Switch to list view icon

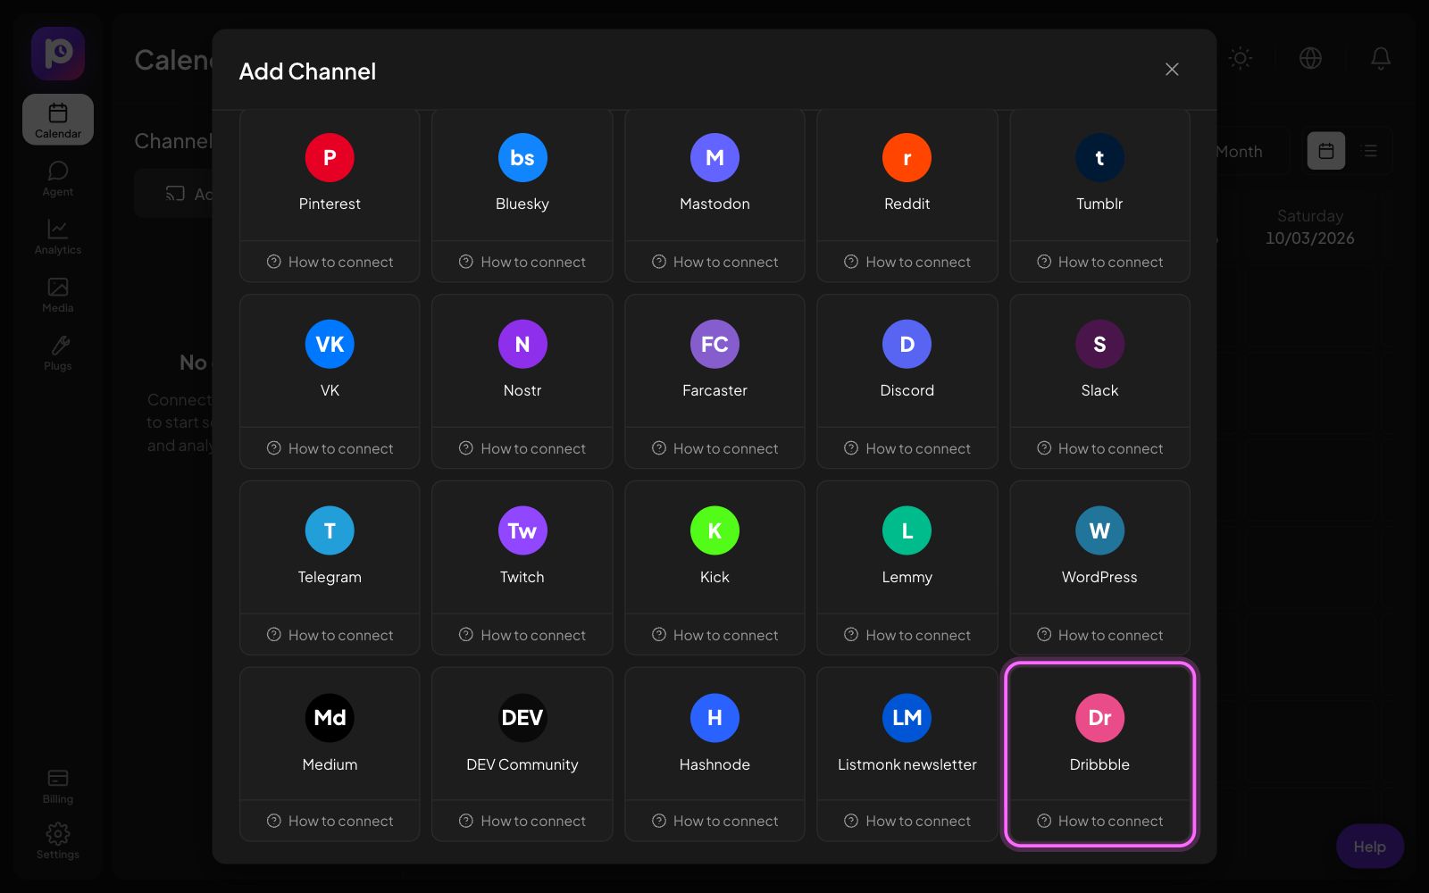[x=1370, y=151]
